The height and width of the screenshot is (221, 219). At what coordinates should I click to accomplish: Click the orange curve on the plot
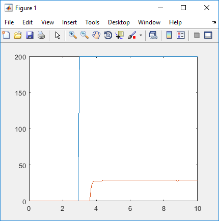pos(136,180)
